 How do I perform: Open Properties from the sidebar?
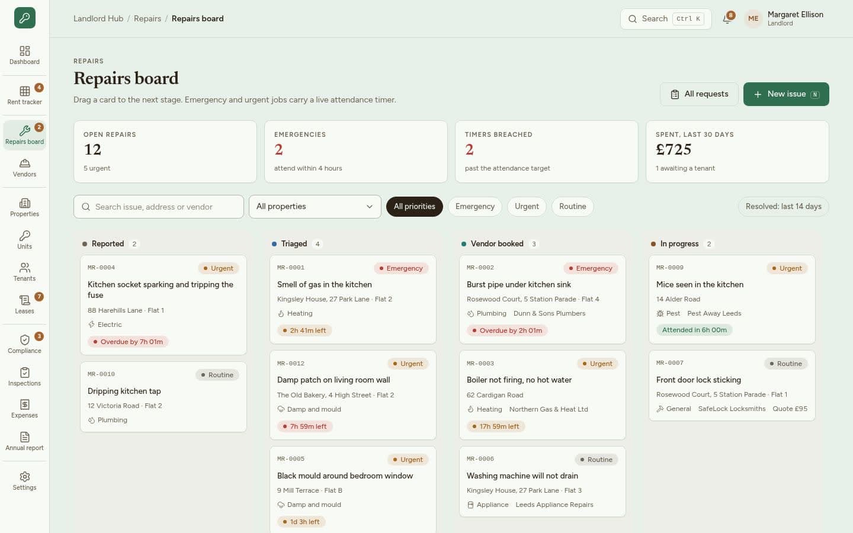[24, 207]
